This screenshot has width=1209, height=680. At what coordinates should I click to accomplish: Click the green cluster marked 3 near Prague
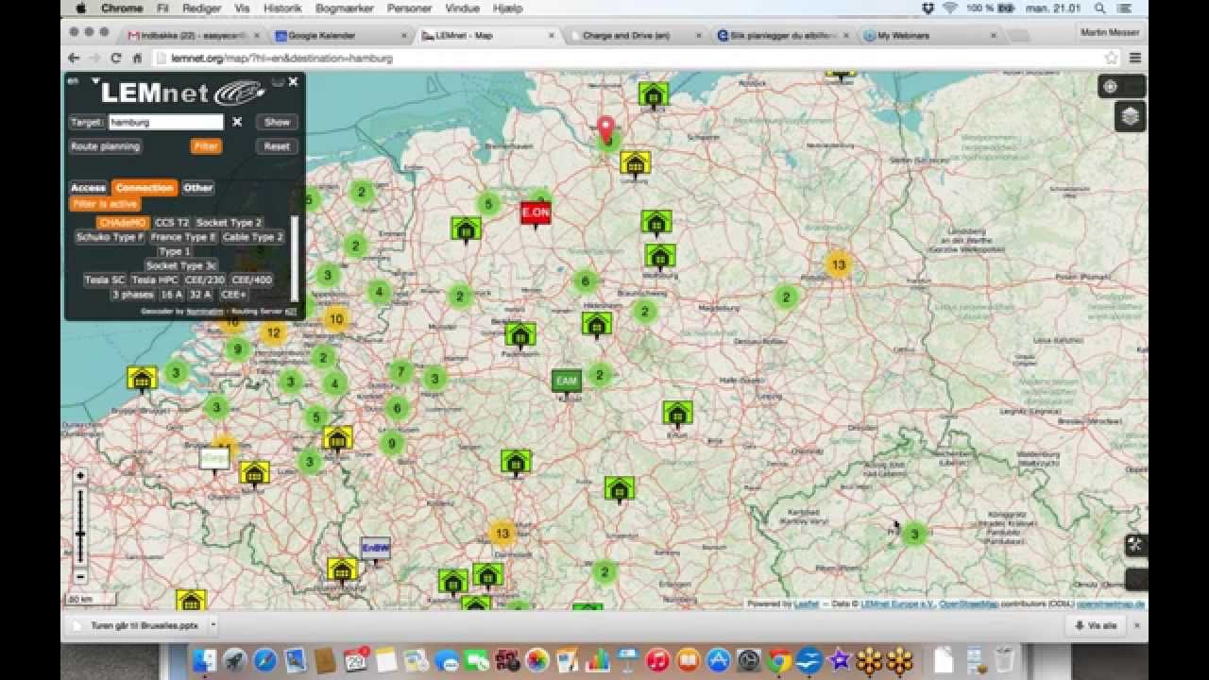(913, 535)
